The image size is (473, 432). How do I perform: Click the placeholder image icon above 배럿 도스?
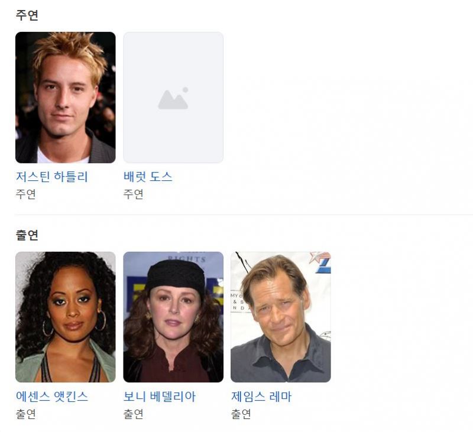(x=173, y=98)
